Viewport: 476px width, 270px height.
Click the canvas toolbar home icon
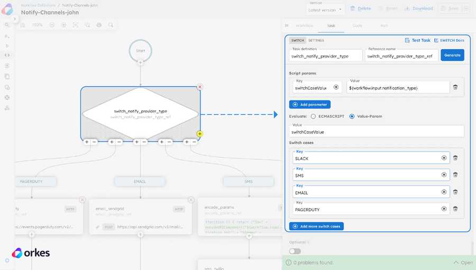click(x=23, y=25)
